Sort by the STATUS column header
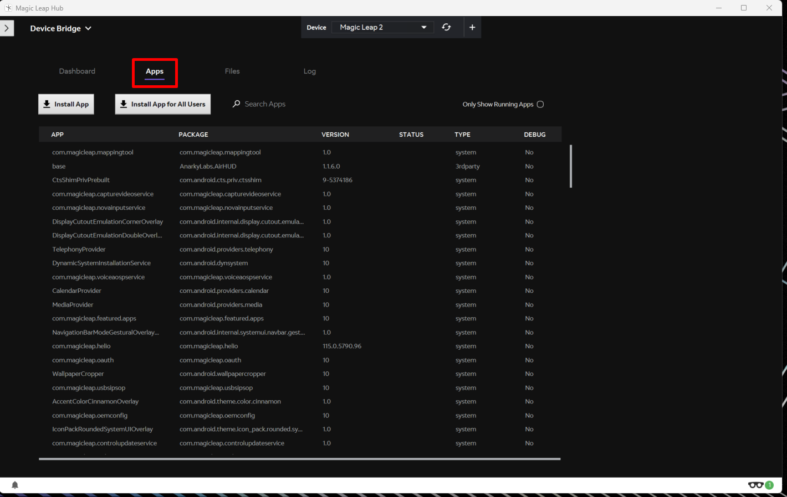The height and width of the screenshot is (497, 787). 411,134
